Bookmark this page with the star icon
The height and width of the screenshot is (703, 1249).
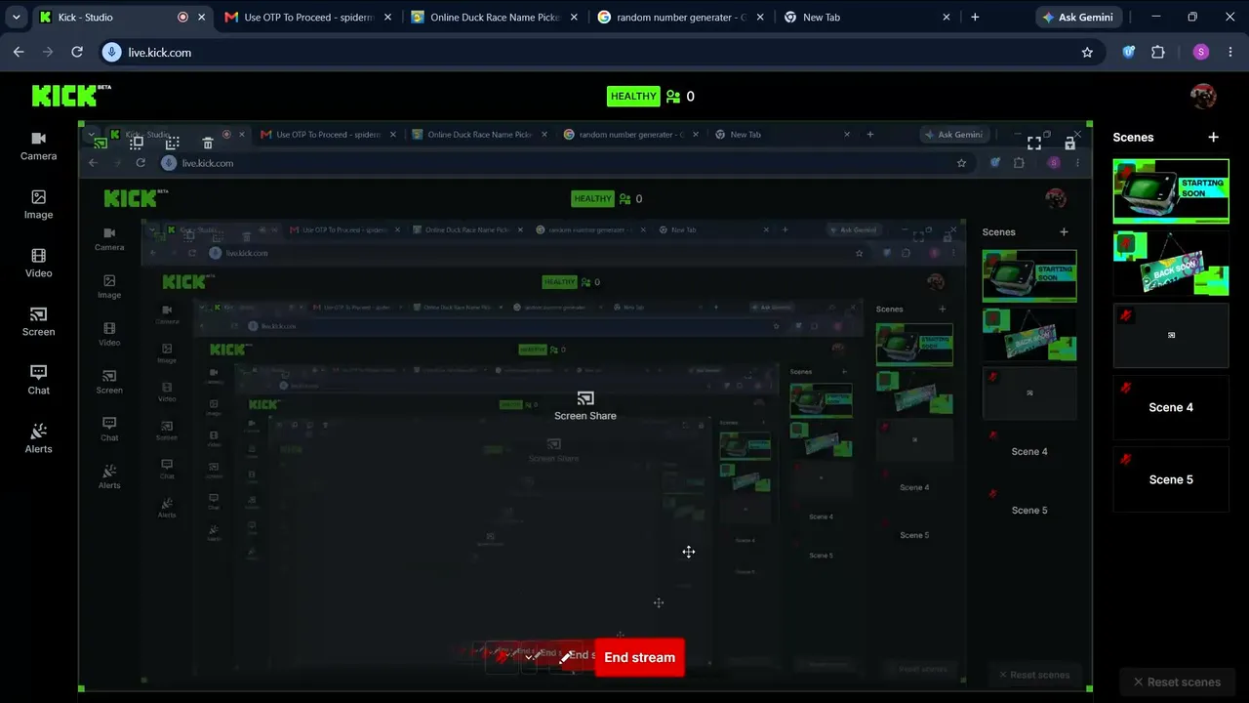1087,53
